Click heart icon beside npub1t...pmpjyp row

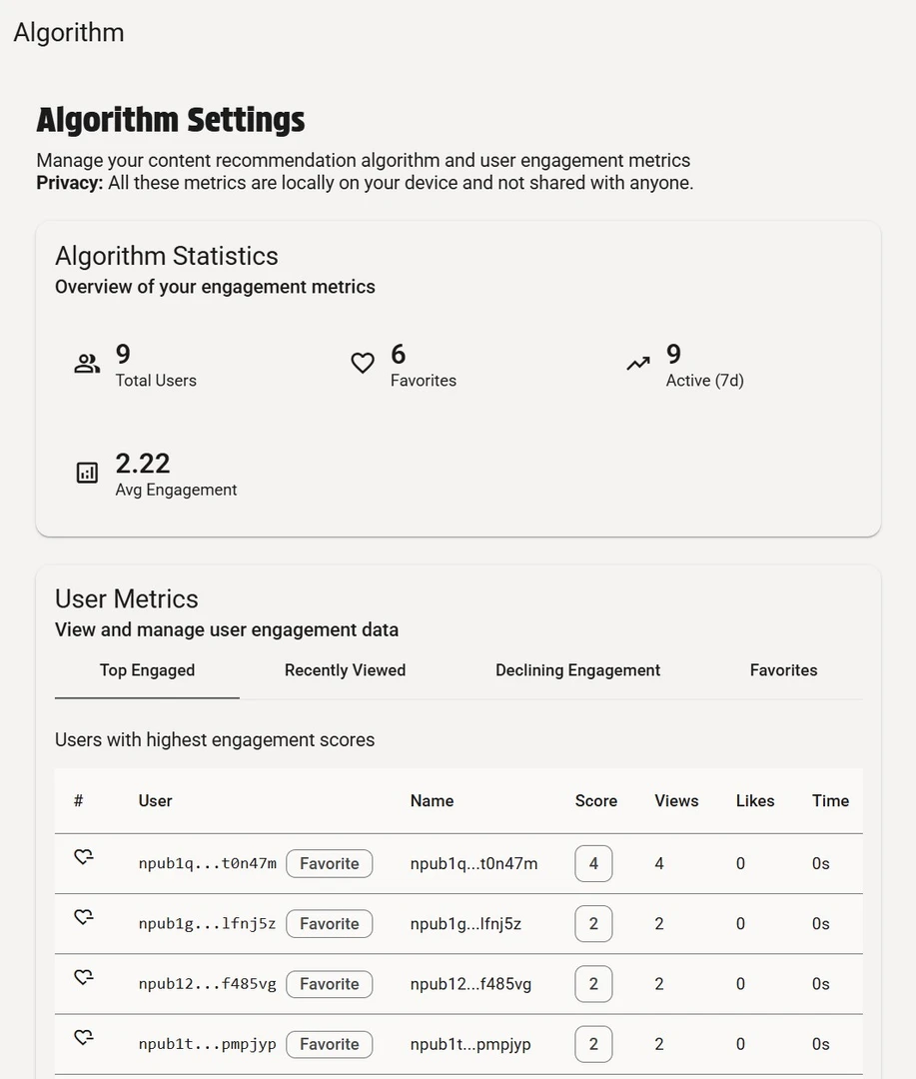pos(84,1038)
